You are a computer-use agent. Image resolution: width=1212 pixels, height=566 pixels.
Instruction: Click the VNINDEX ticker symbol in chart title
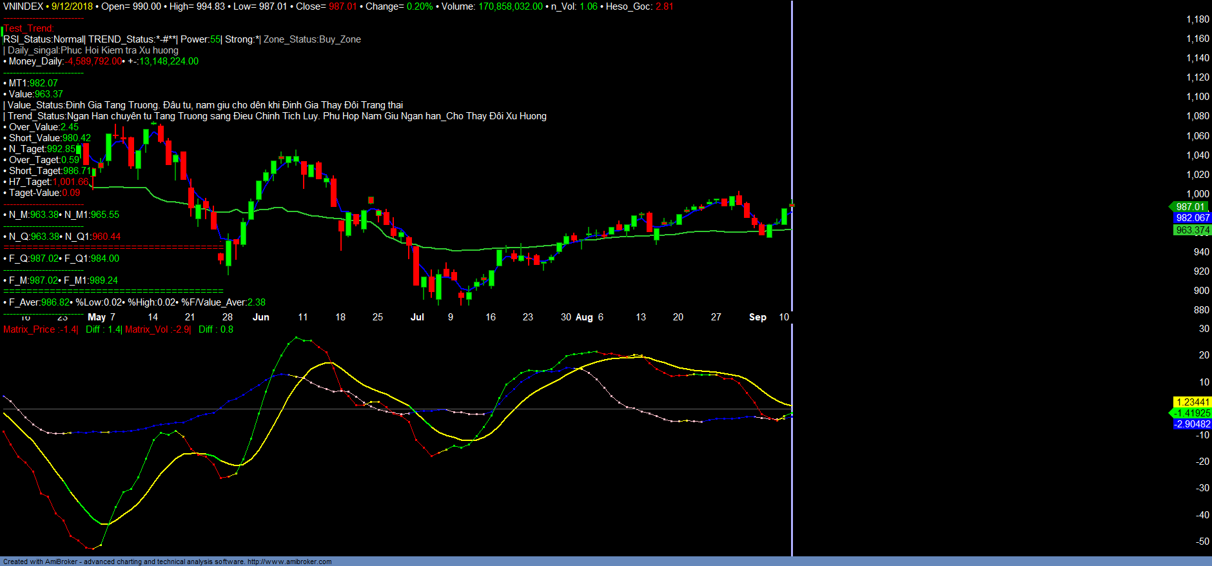point(23,6)
